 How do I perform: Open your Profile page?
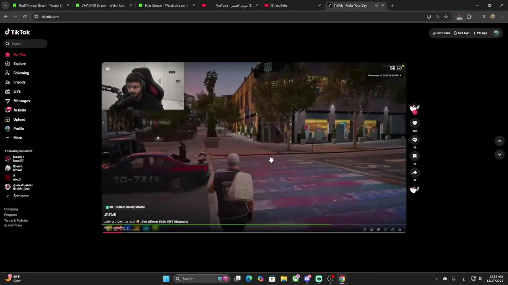pos(15,129)
